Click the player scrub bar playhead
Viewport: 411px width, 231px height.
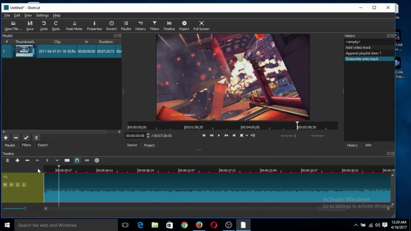(x=297, y=125)
